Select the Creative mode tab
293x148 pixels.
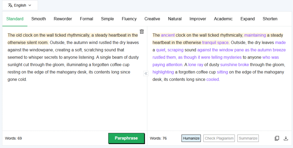tap(152, 19)
